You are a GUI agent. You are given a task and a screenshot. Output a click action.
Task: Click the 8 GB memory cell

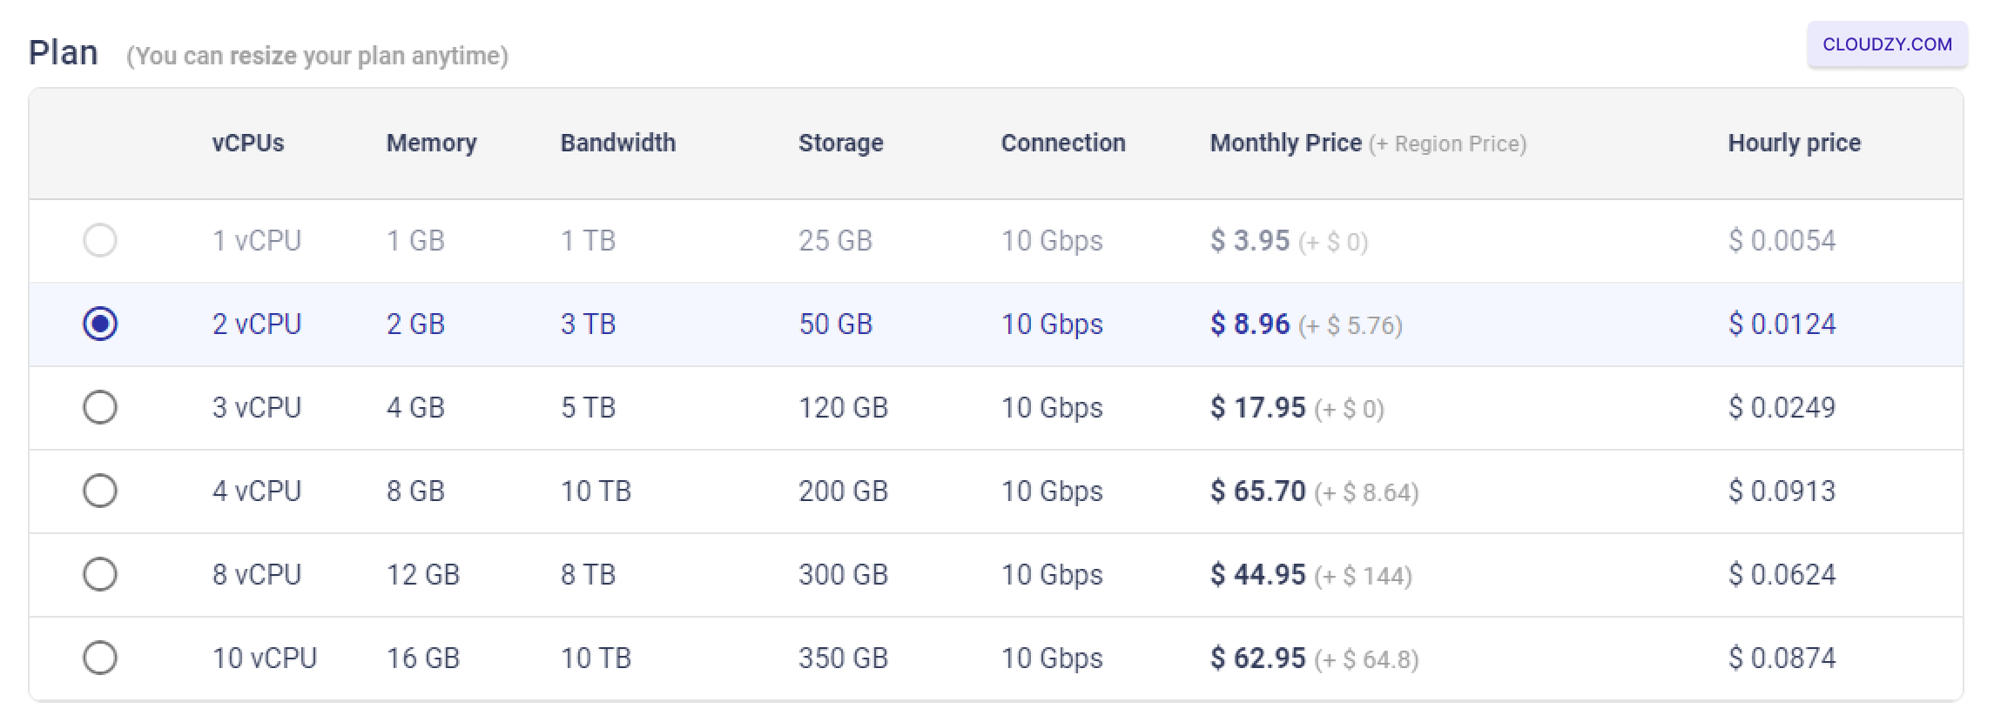(415, 491)
